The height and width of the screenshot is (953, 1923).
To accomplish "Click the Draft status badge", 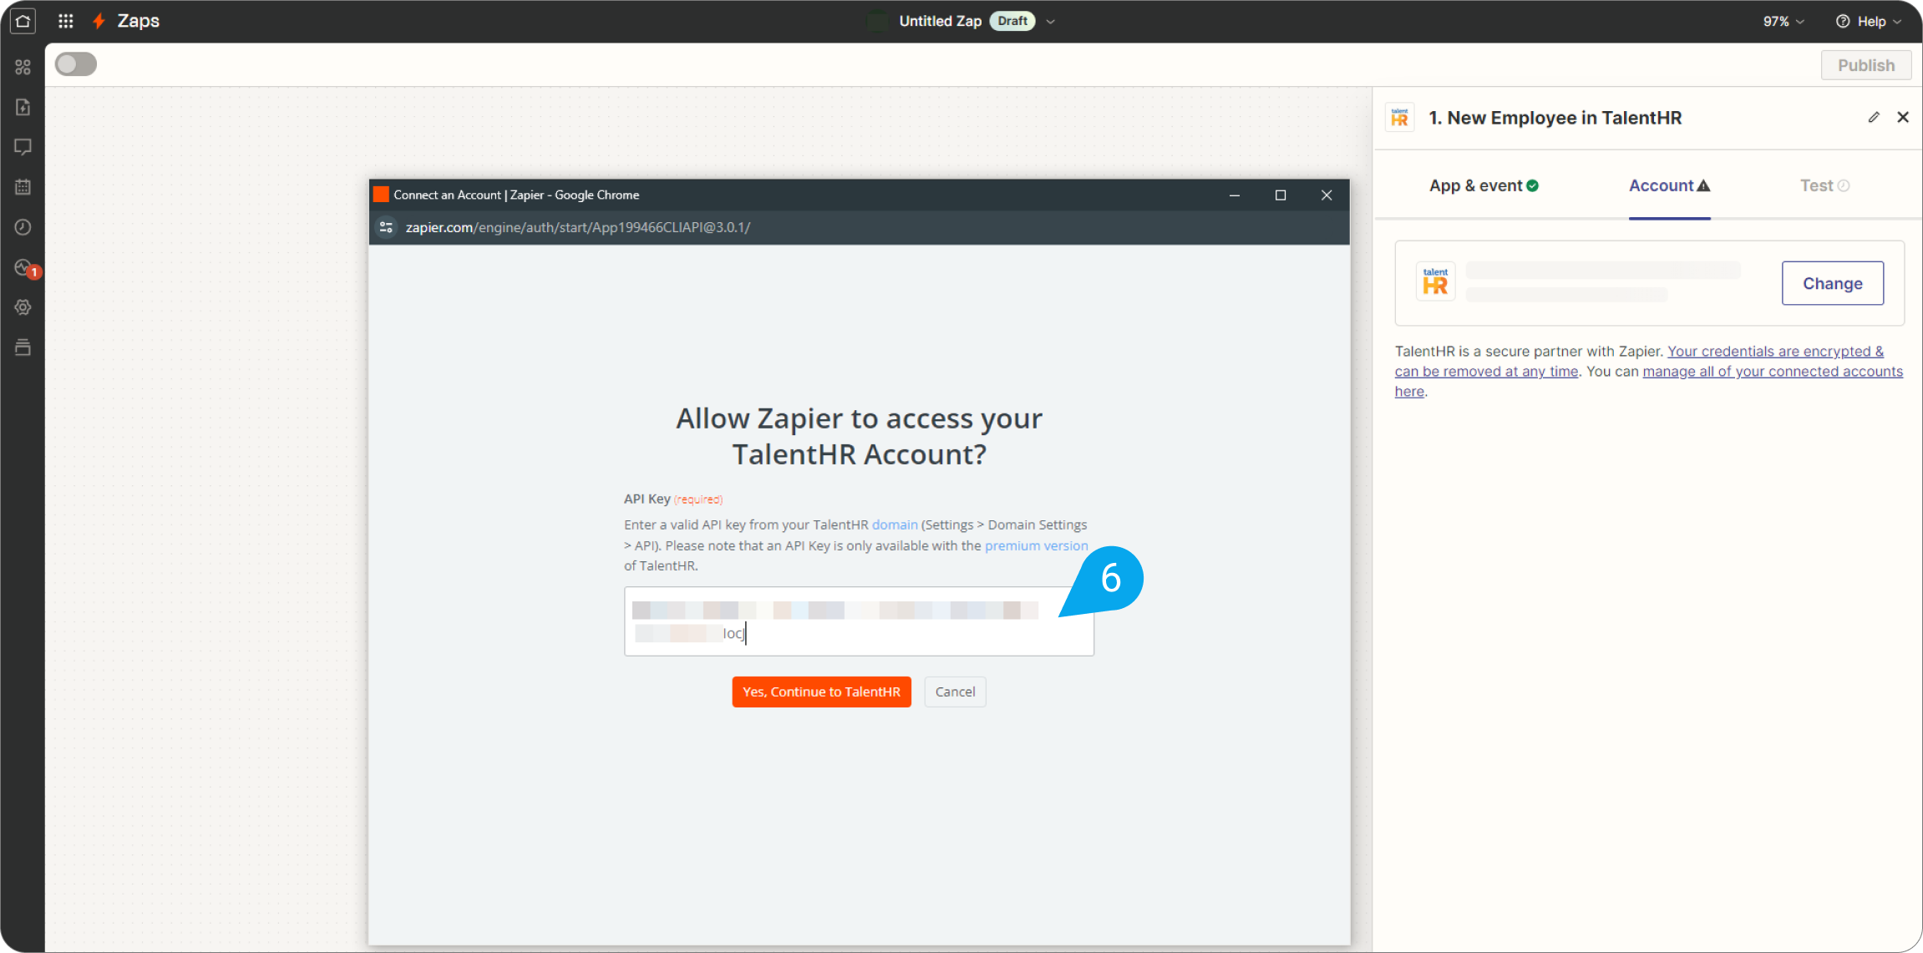I will pos(1012,22).
